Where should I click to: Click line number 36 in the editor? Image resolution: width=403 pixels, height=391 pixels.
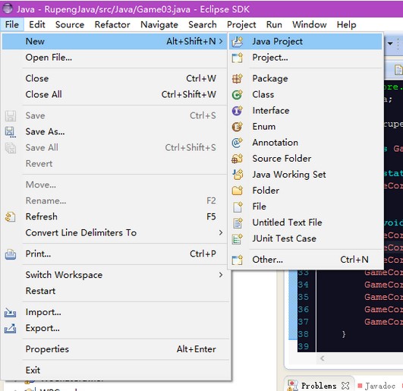click(304, 309)
